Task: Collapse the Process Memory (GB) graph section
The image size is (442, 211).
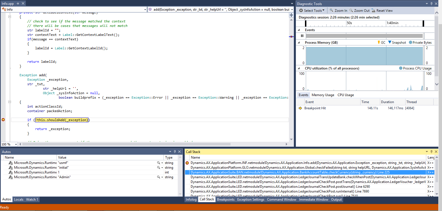Action: (299, 43)
